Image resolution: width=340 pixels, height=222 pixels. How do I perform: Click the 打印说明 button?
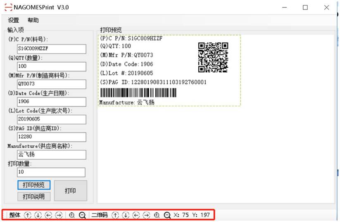click(34, 196)
